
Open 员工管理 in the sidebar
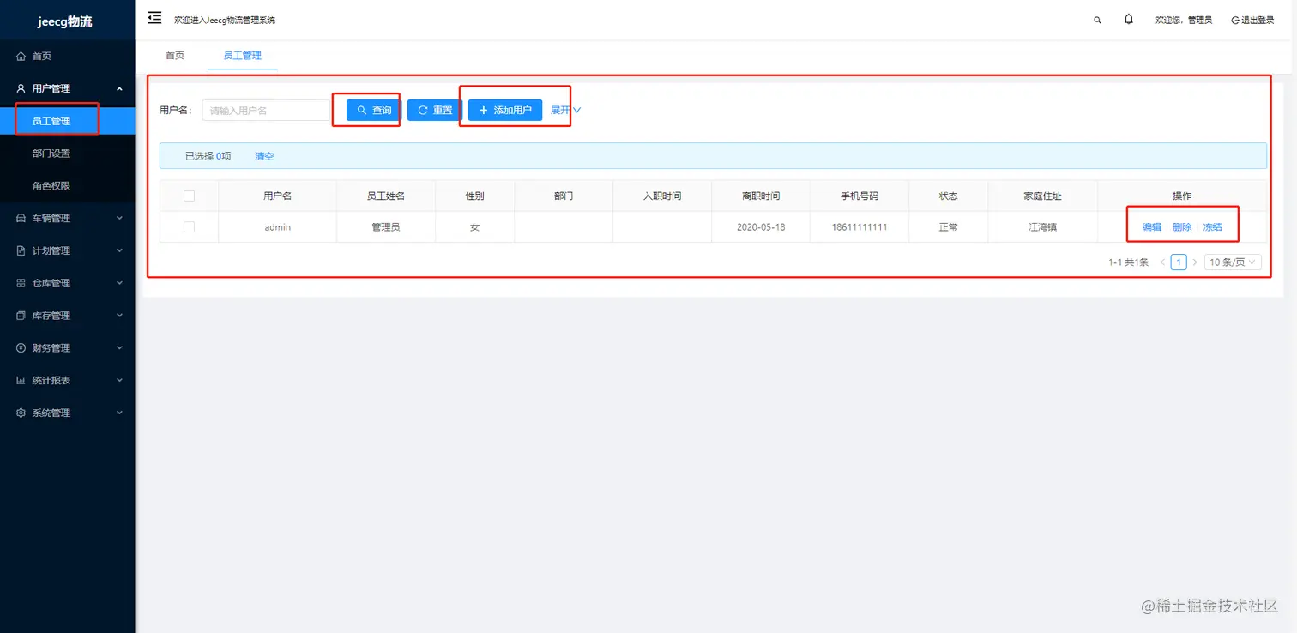coord(68,121)
